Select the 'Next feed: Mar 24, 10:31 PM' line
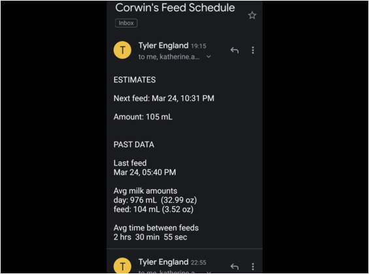 pos(164,99)
